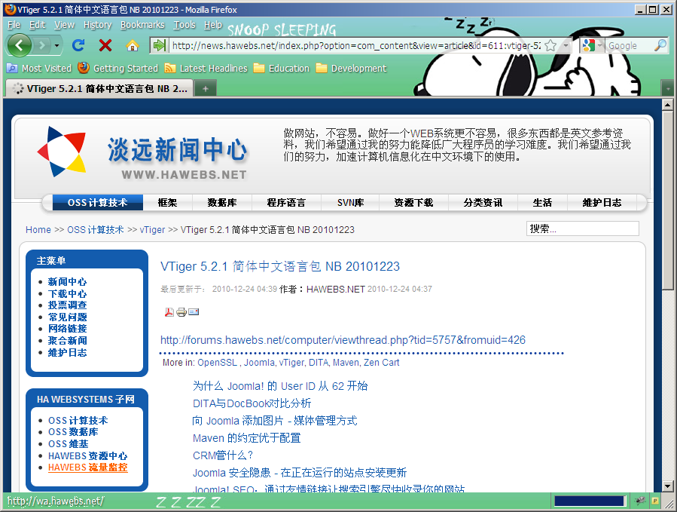Click the 搜索 site search field
This screenshot has width=677, height=512.
tap(582, 228)
